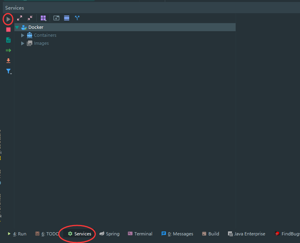Expand the Containers node

point(23,35)
